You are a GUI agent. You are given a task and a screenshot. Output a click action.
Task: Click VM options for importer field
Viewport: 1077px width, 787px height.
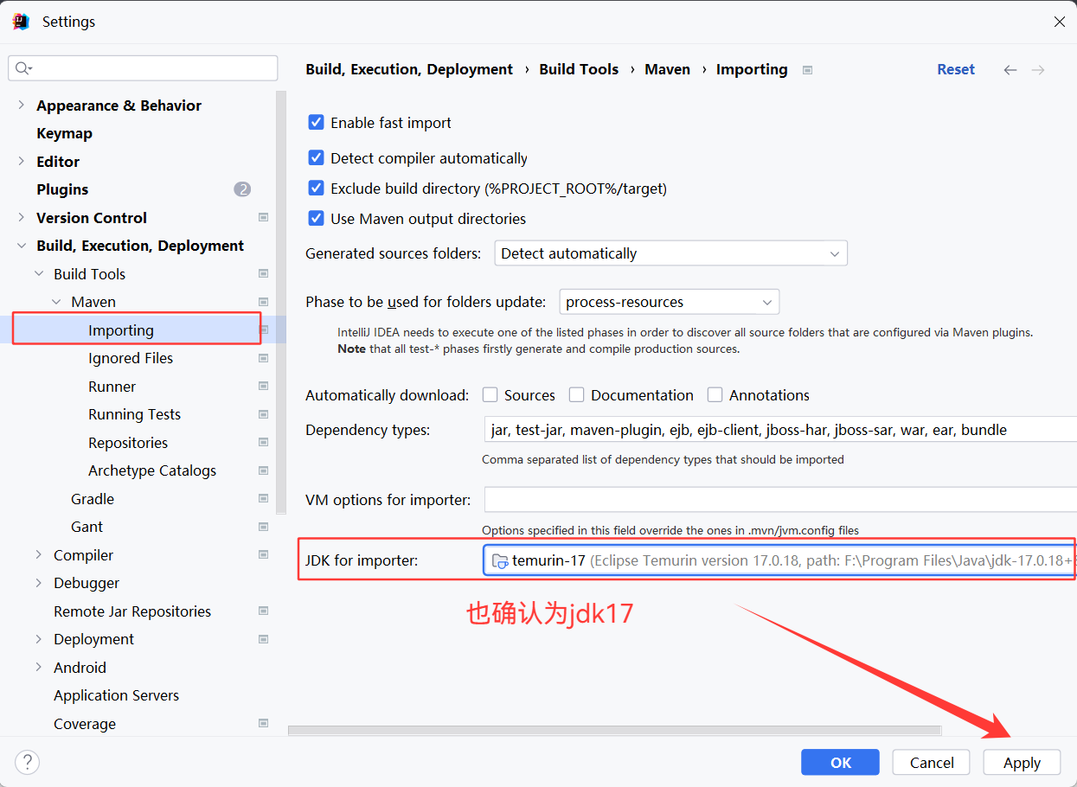779,499
